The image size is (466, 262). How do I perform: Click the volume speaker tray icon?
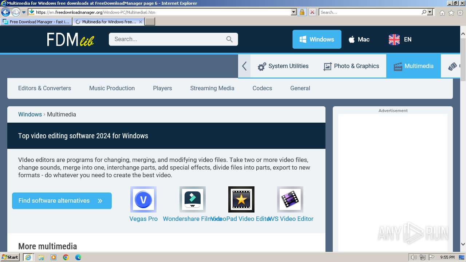414,257
